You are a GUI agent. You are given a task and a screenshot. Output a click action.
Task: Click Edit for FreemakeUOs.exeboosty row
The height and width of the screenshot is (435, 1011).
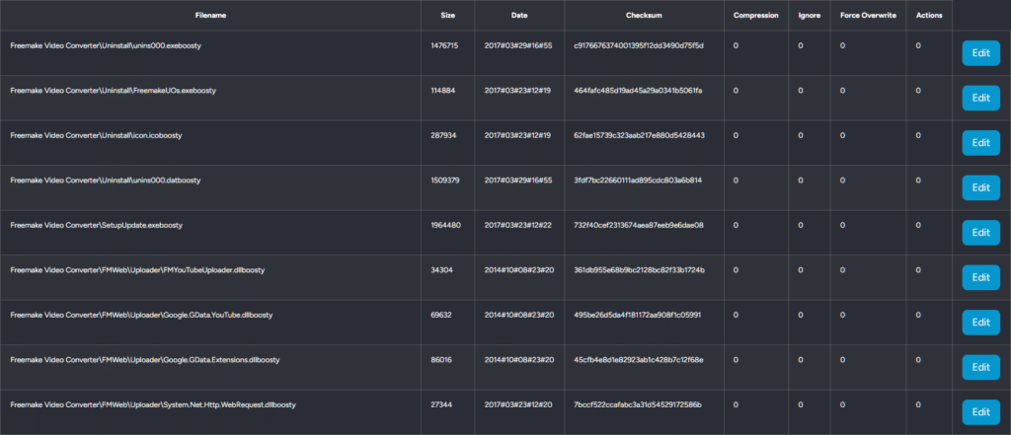[980, 98]
